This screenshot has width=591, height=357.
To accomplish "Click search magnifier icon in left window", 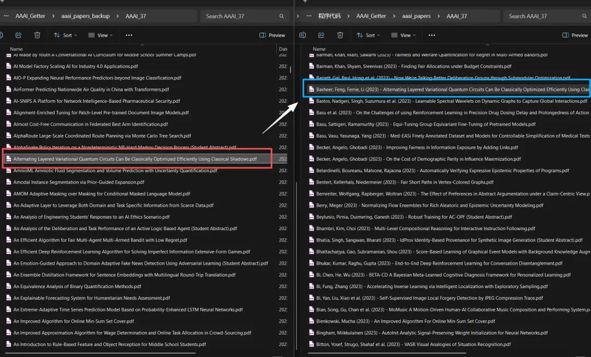I will (x=282, y=16).
